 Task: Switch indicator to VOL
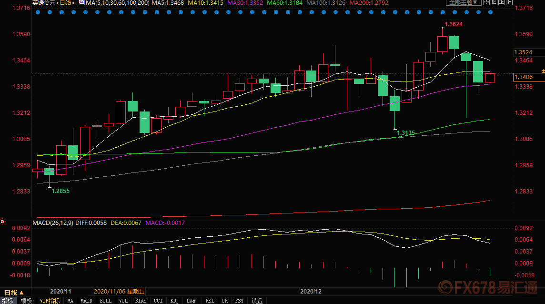123,301
